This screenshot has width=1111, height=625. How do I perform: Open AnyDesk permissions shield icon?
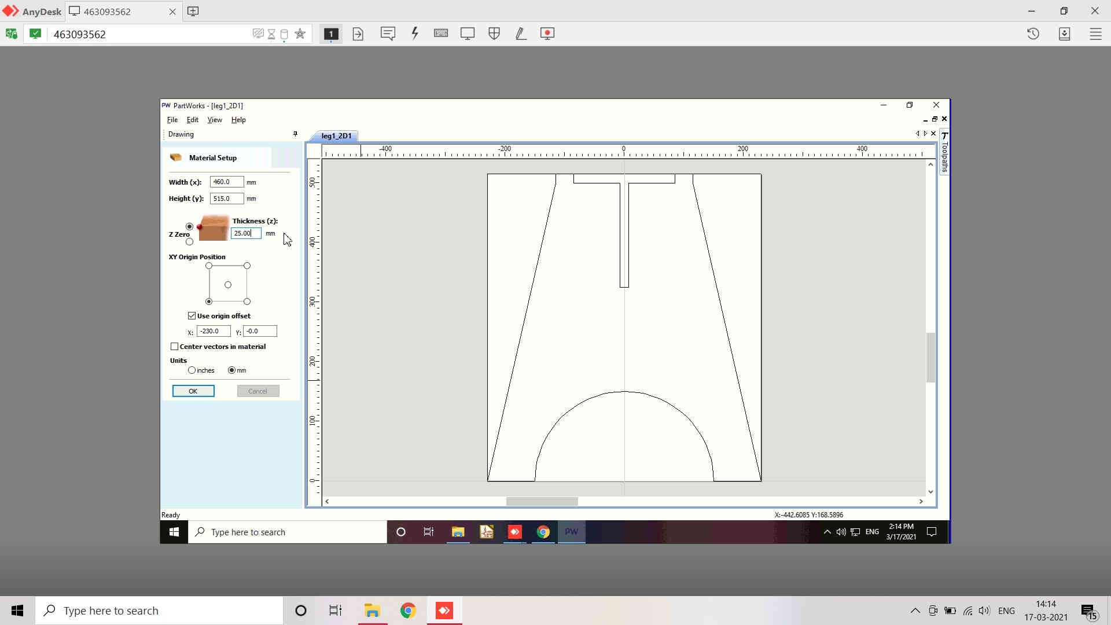[494, 34]
